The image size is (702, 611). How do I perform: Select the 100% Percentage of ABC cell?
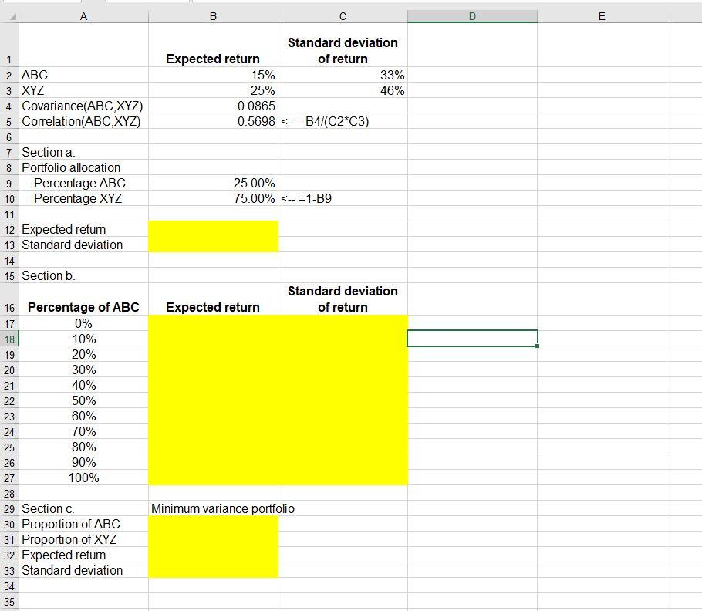[x=83, y=478]
